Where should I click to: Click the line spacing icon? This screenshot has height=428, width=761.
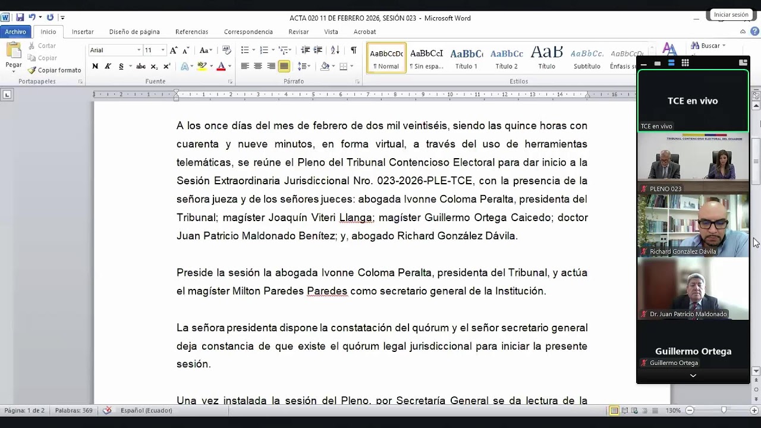point(302,67)
